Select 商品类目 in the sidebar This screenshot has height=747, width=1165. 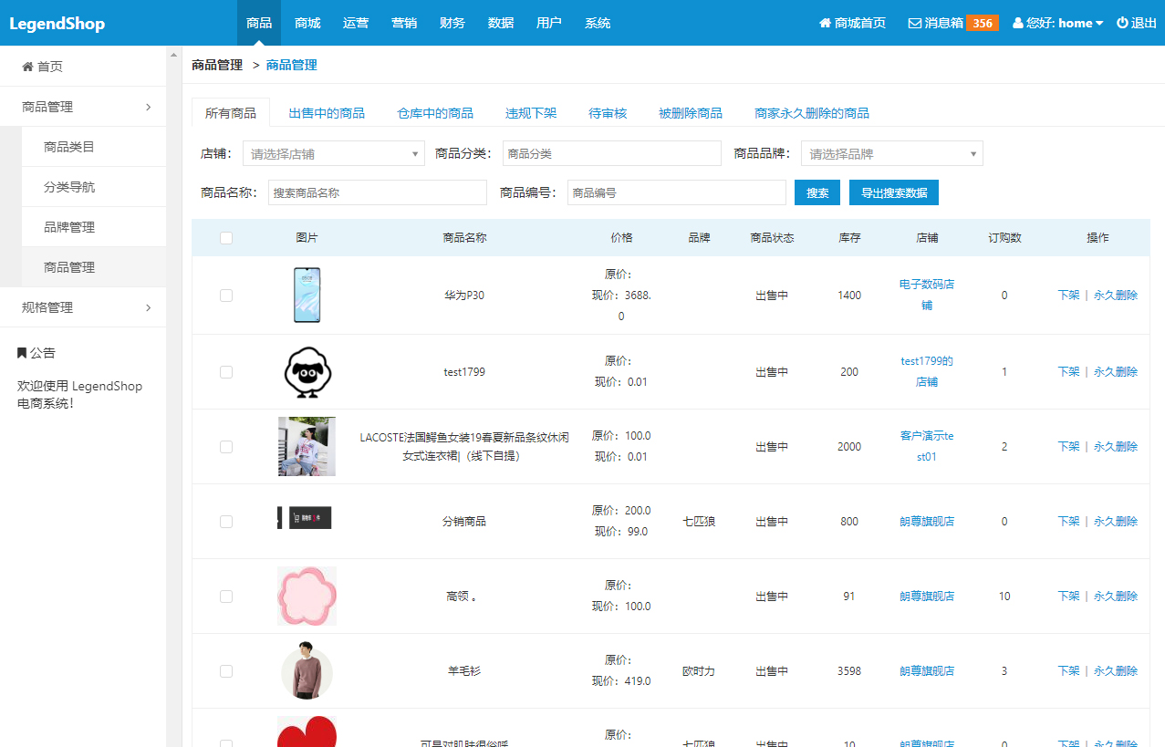coord(94,147)
